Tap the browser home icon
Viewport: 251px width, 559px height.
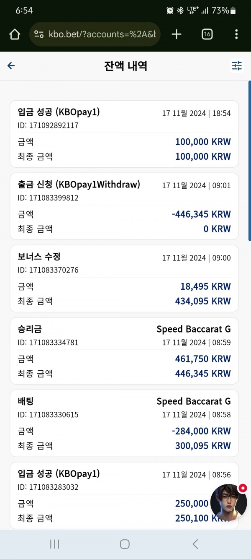pyautogui.click(x=15, y=34)
